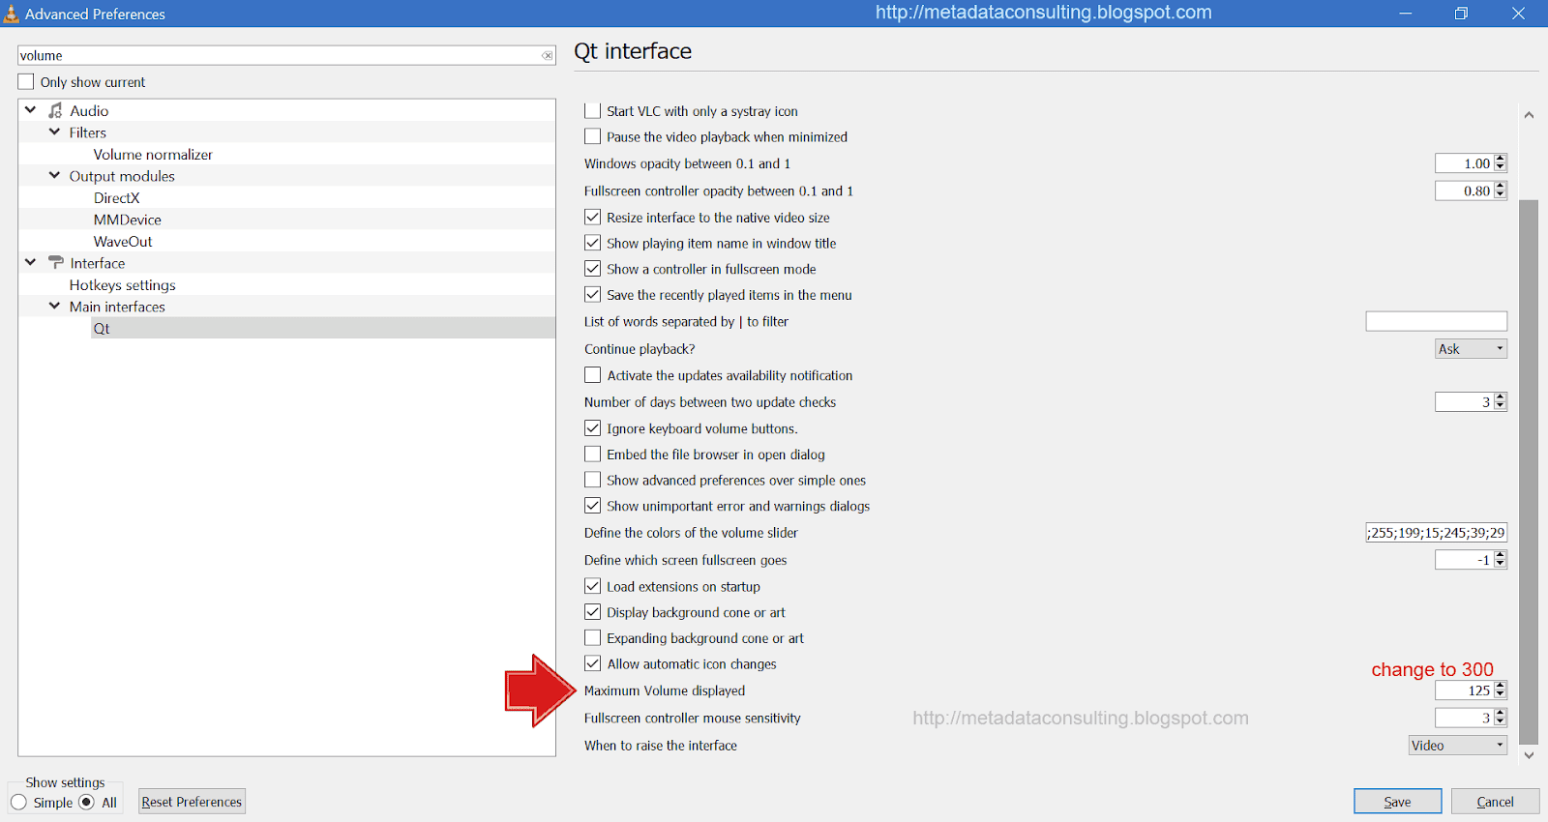Select MMDevice output module
1548x822 pixels.
click(x=128, y=220)
